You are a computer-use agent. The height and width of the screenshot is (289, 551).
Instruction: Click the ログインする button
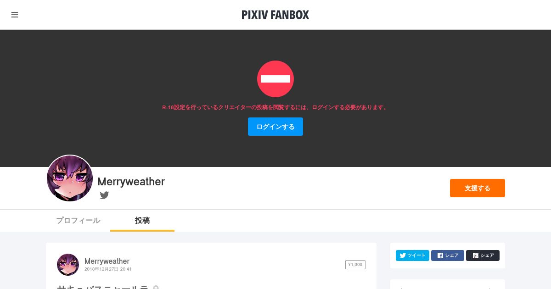[275, 127]
